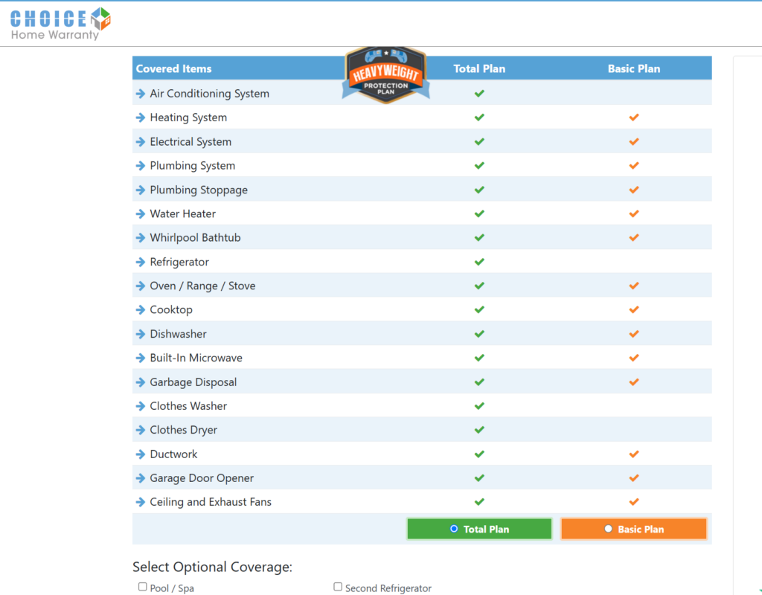Screen dimensions: 762x595
Task: Click the arrow icon beside Air Conditioning System
Action: tap(141, 93)
